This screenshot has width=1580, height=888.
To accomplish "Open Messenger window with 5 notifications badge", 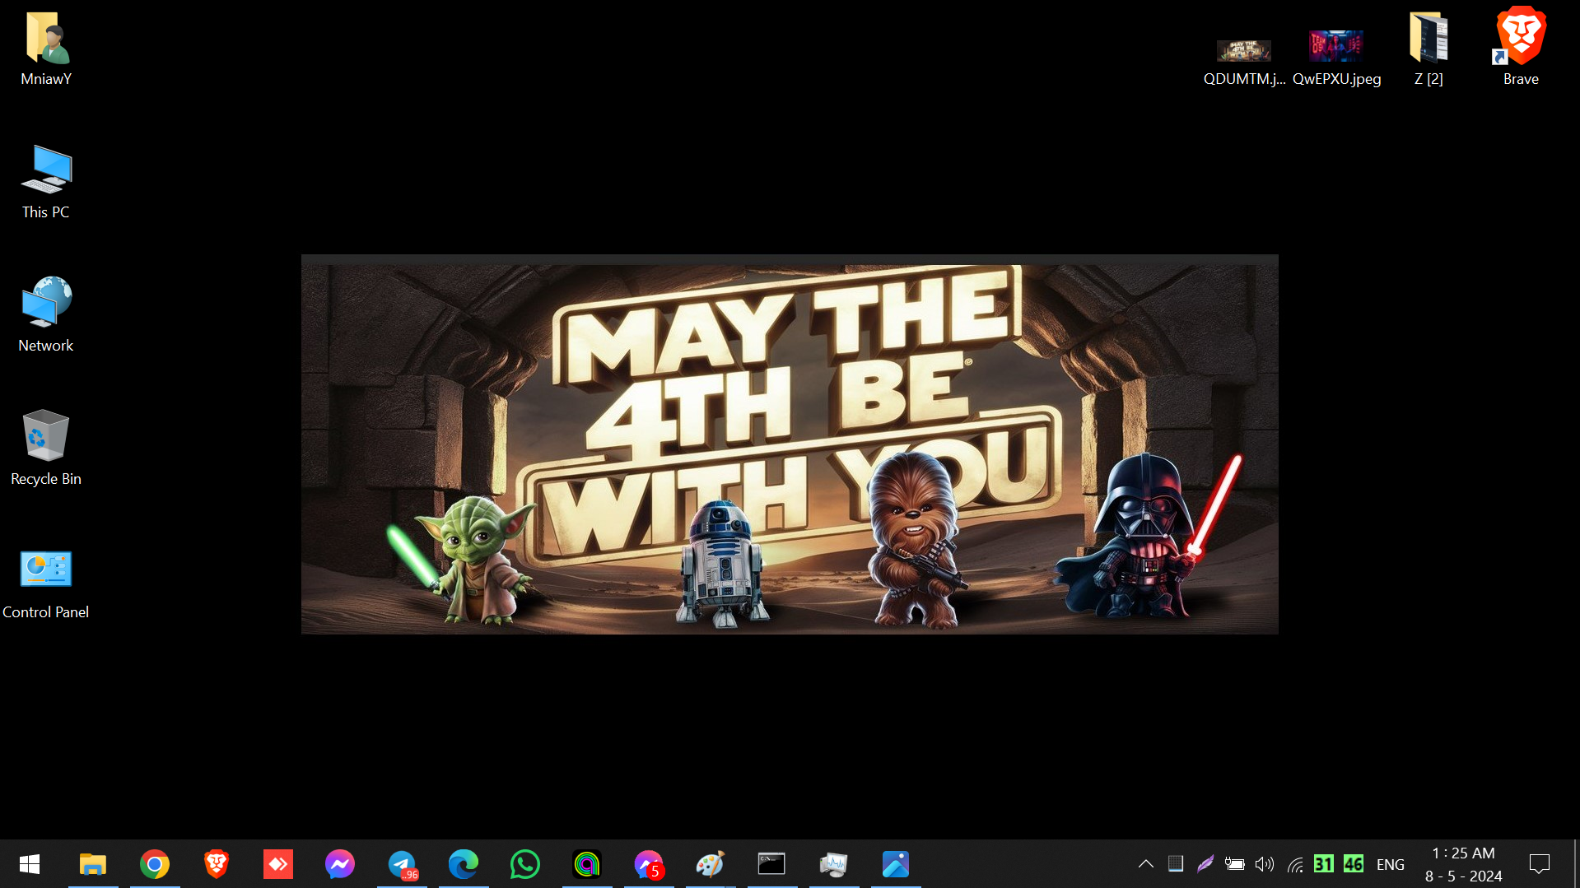I will [649, 864].
